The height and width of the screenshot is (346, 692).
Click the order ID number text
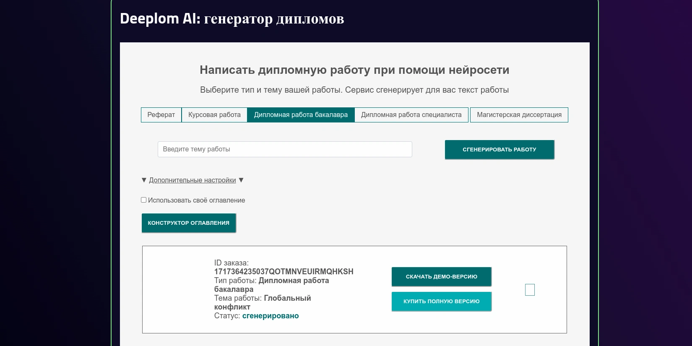click(x=284, y=272)
